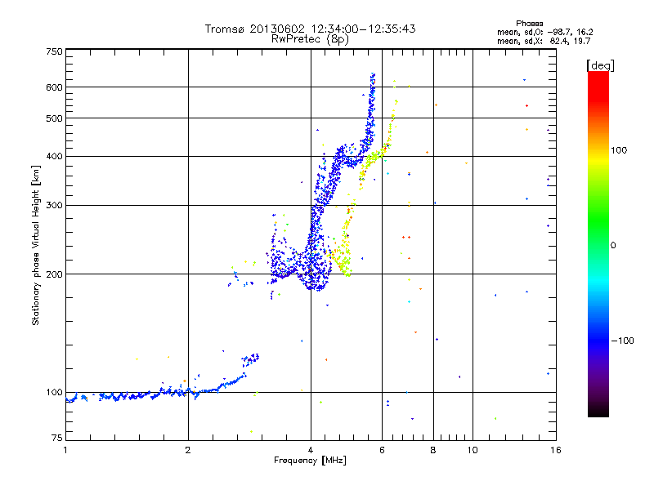The width and height of the screenshot is (654, 490).
Task: Click the y-axis tick label '300'
Action: tap(54, 205)
